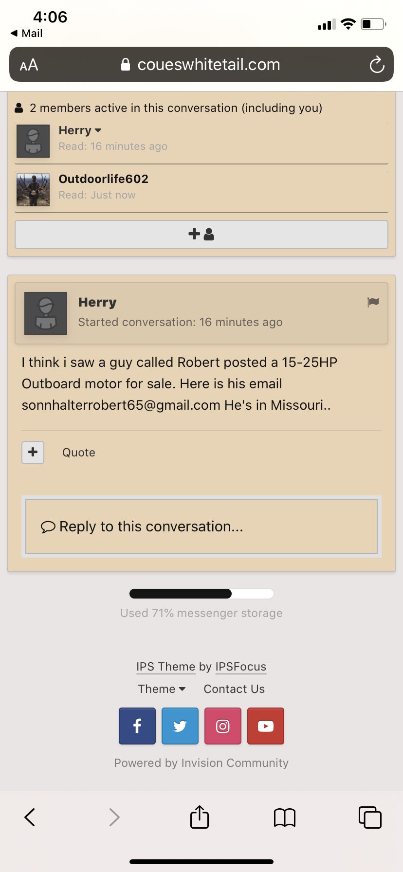Show open tabs in Safari
The image size is (403, 872).
pos(370,817)
